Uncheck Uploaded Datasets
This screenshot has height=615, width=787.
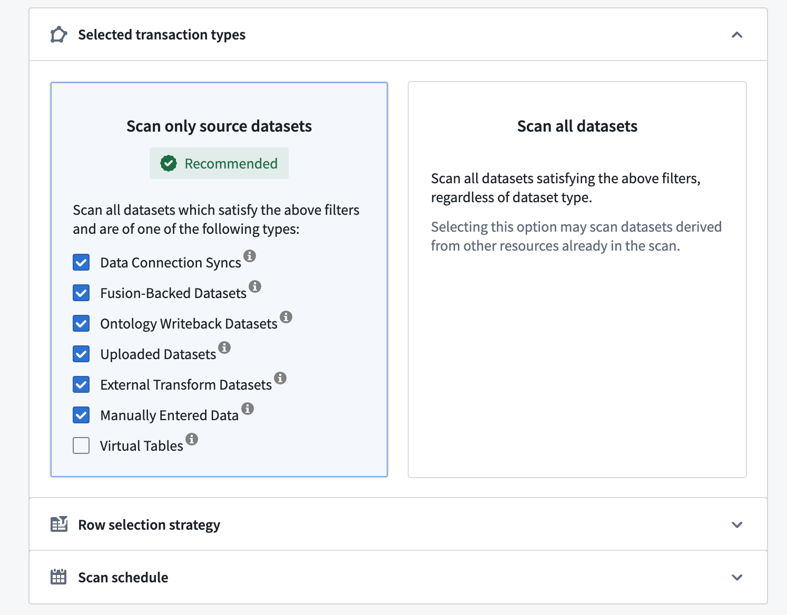coord(81,354)
